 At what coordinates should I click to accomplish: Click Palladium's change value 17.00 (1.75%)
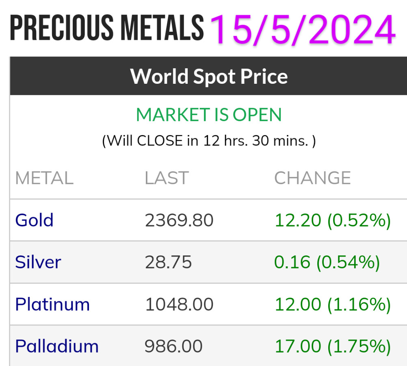tap(333, 346)
